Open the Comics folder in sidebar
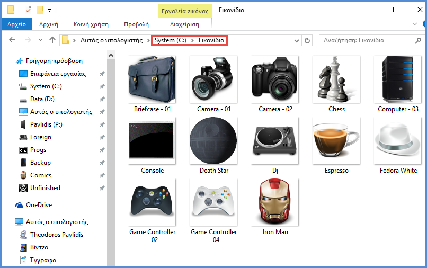The width and height of the screenshot is (427, 268). 41,175
